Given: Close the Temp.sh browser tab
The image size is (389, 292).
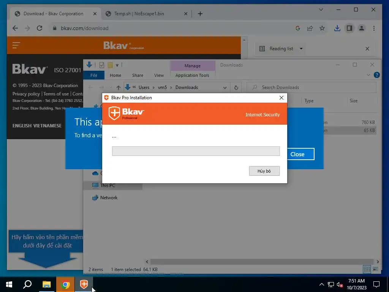Looking at the screenshot, I should click(185, 14).
